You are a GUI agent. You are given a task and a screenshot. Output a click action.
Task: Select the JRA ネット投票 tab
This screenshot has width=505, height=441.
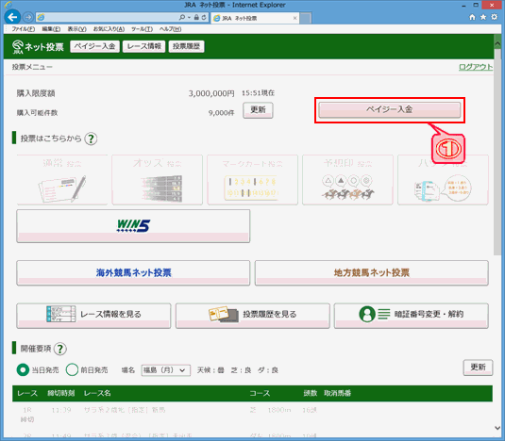coord(255,18)
